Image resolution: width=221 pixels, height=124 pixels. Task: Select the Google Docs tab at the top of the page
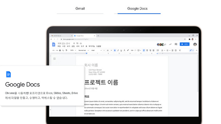click(x=137, y=8)
